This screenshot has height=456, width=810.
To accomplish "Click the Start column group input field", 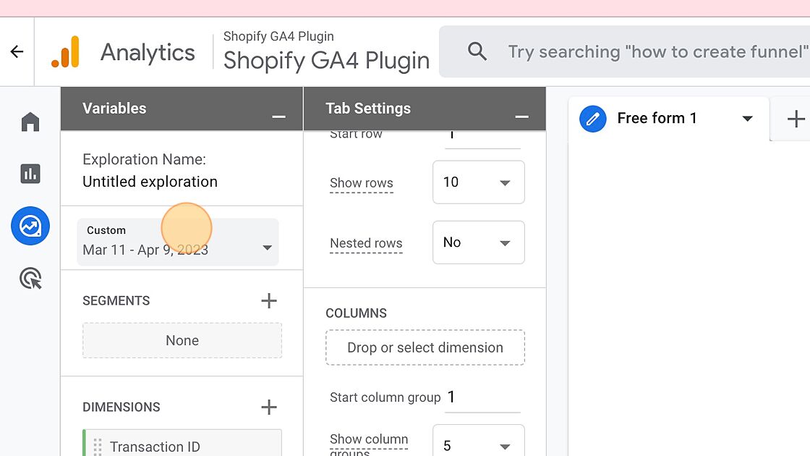I will pyautogui.click(x=482, y=397).
